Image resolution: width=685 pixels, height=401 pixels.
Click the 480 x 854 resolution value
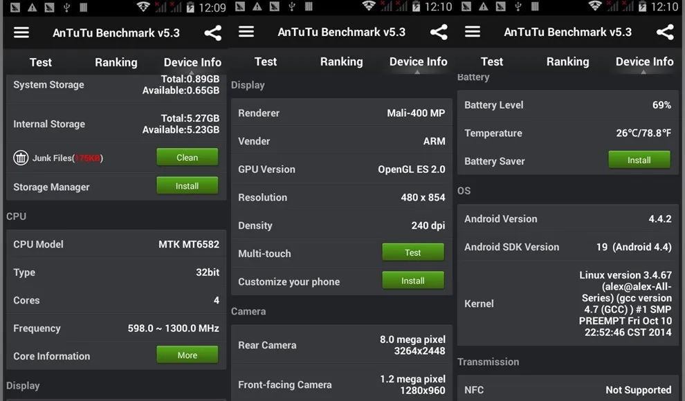point(423,197)
